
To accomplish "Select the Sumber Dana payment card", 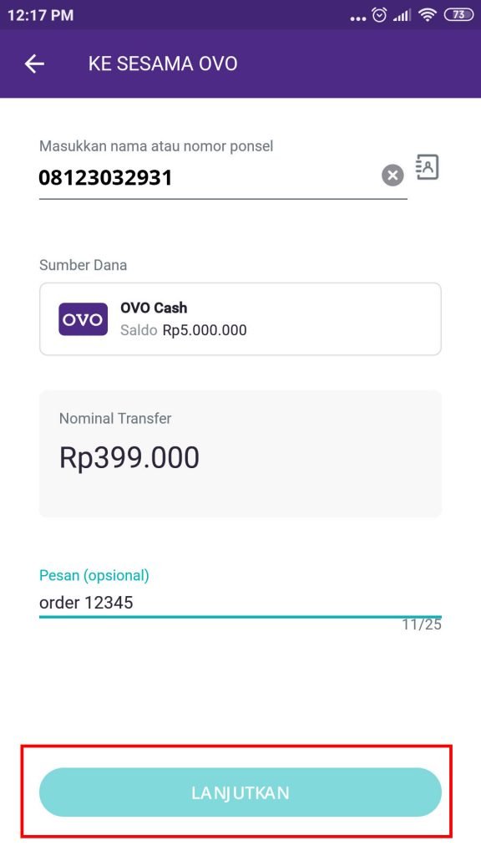I will coord(240,318).
